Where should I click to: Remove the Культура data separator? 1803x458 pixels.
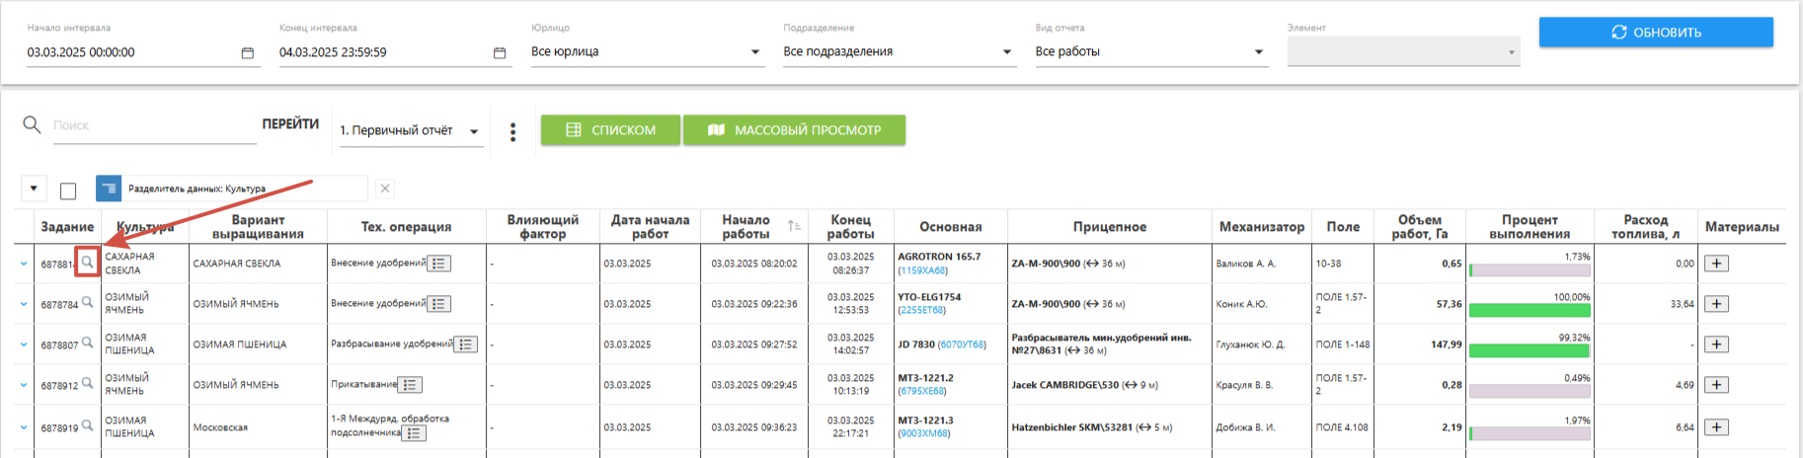point(385,189)
